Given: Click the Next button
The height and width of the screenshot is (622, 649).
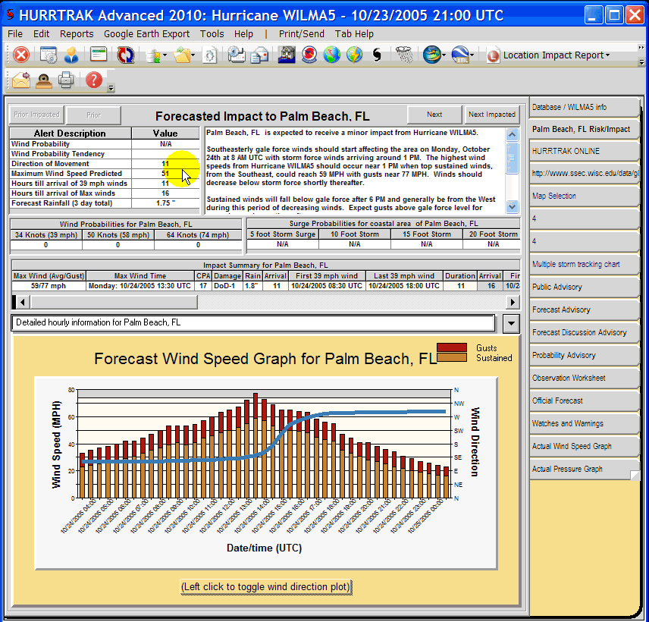Looking at the screenshot, I should (434, 115).
